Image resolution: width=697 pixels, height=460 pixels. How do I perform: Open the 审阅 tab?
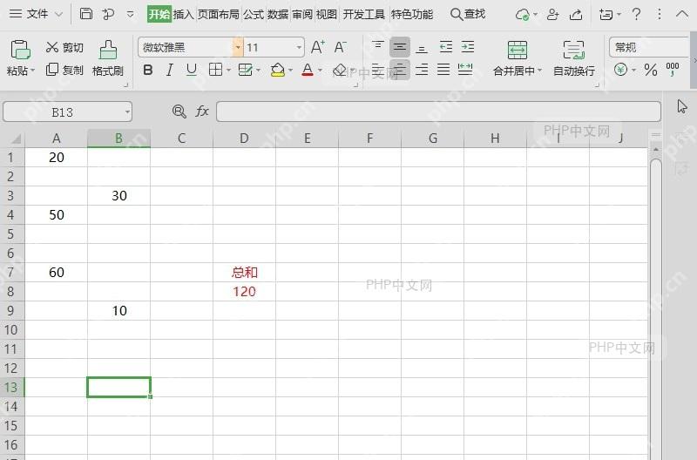pyautogui.click(x=302, y=14)
